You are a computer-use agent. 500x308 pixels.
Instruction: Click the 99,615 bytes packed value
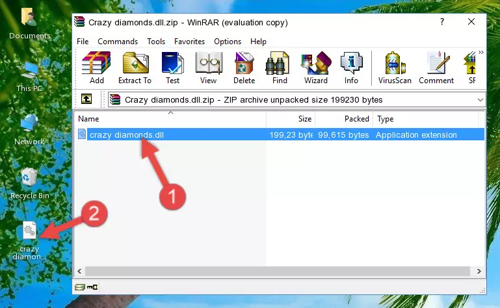click(x=343, y=135)
